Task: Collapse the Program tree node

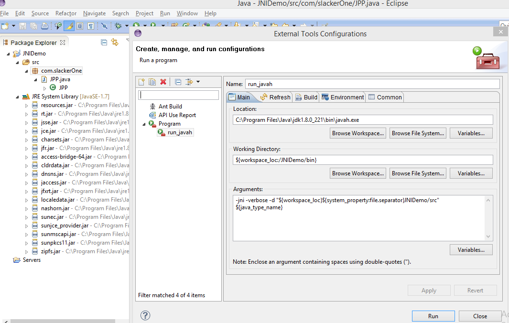Action: click(144, 124)
